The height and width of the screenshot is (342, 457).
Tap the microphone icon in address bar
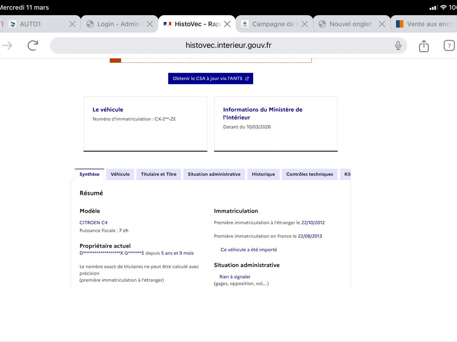[x=398, y=46]
